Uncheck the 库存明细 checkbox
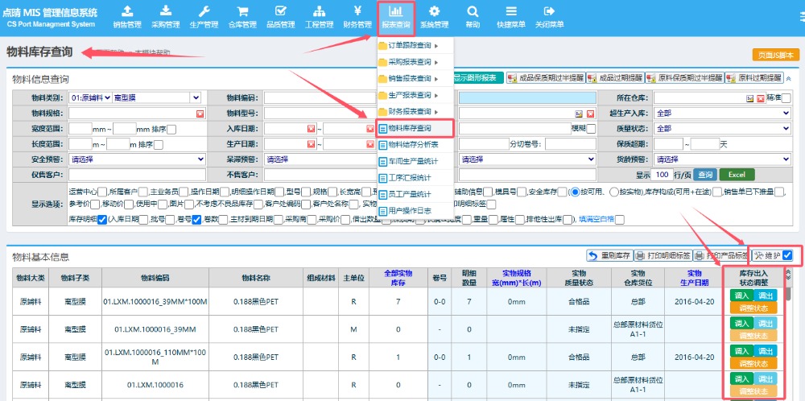This screenshot has height=401, width=805. 101,219
